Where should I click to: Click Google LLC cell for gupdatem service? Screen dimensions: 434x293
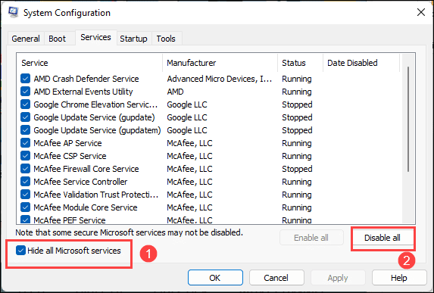tap(187, 130)
